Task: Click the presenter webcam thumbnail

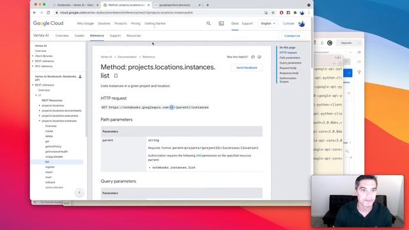Action: [358, 201]
